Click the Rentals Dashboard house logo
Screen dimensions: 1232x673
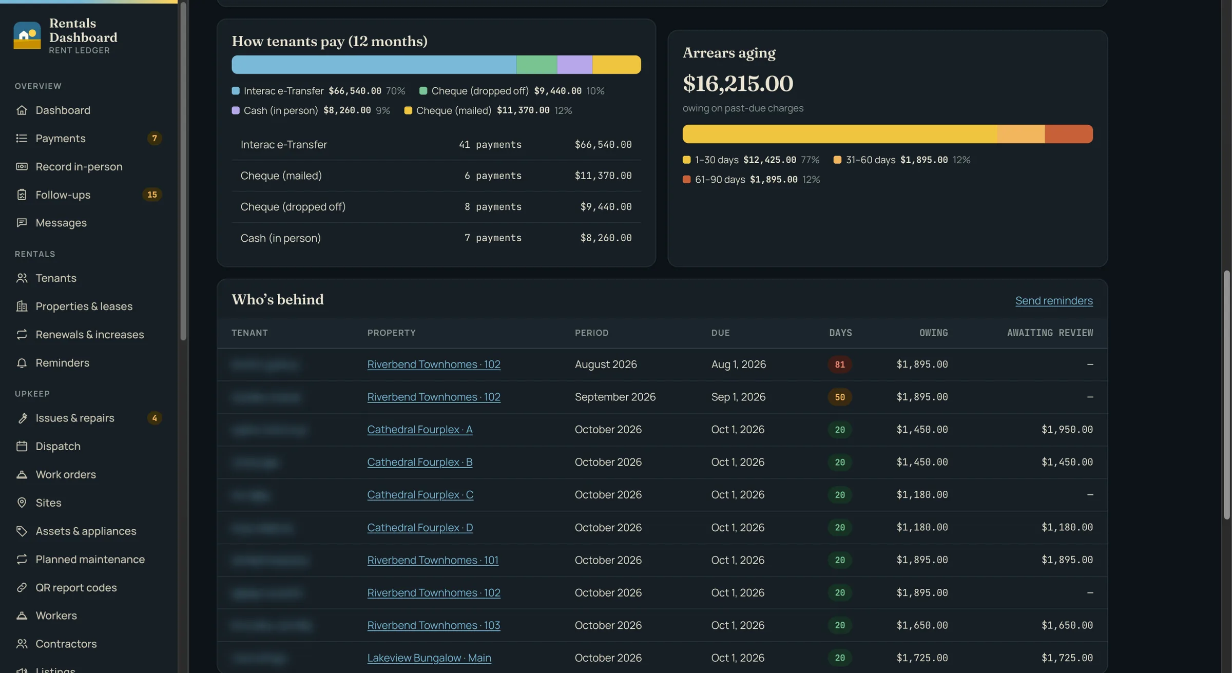(x=27, y=35)
